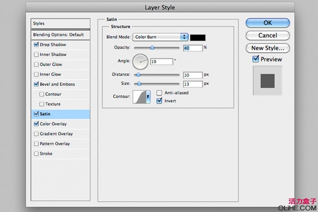Enable the Contour sub-option checkbox

pos(41,94)
